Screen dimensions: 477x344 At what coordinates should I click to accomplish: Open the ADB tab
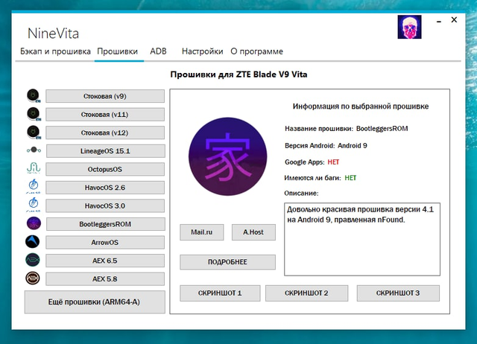[x=158, y=51]
